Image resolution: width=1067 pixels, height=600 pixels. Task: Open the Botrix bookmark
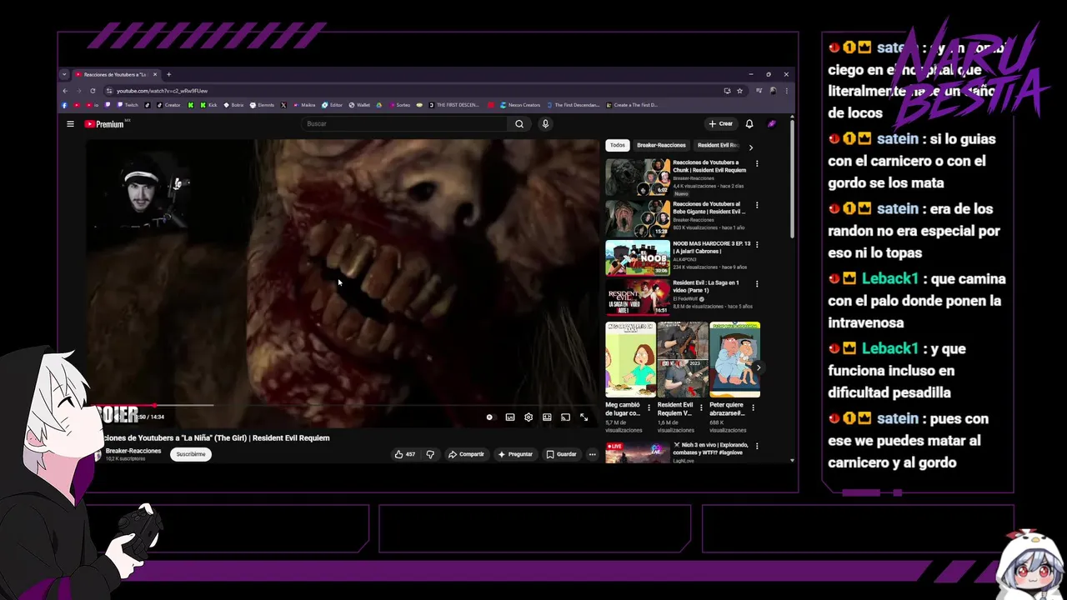tap(233, 105)
